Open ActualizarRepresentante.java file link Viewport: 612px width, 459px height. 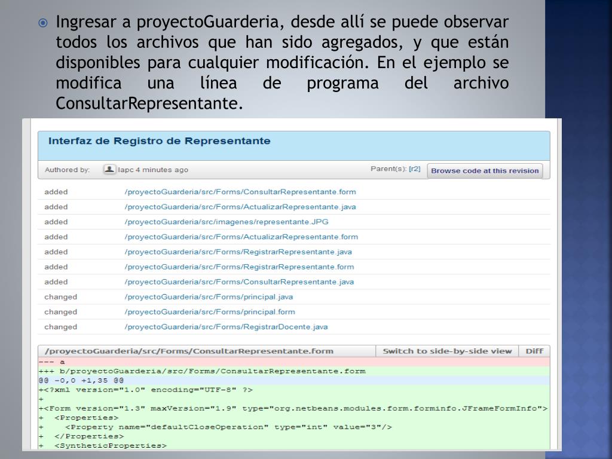click(240, 207)
